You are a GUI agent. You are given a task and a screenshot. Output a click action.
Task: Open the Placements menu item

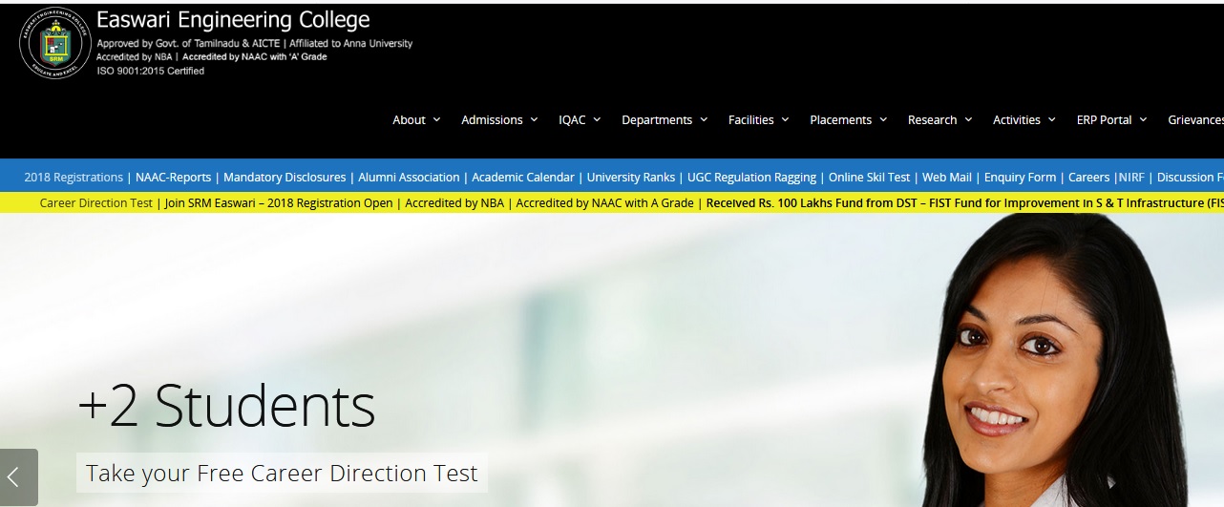841,120
